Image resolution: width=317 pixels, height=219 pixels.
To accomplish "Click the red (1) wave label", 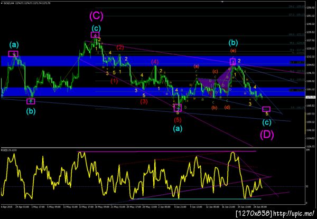I will pyautogui.click(x=114, y=81).
